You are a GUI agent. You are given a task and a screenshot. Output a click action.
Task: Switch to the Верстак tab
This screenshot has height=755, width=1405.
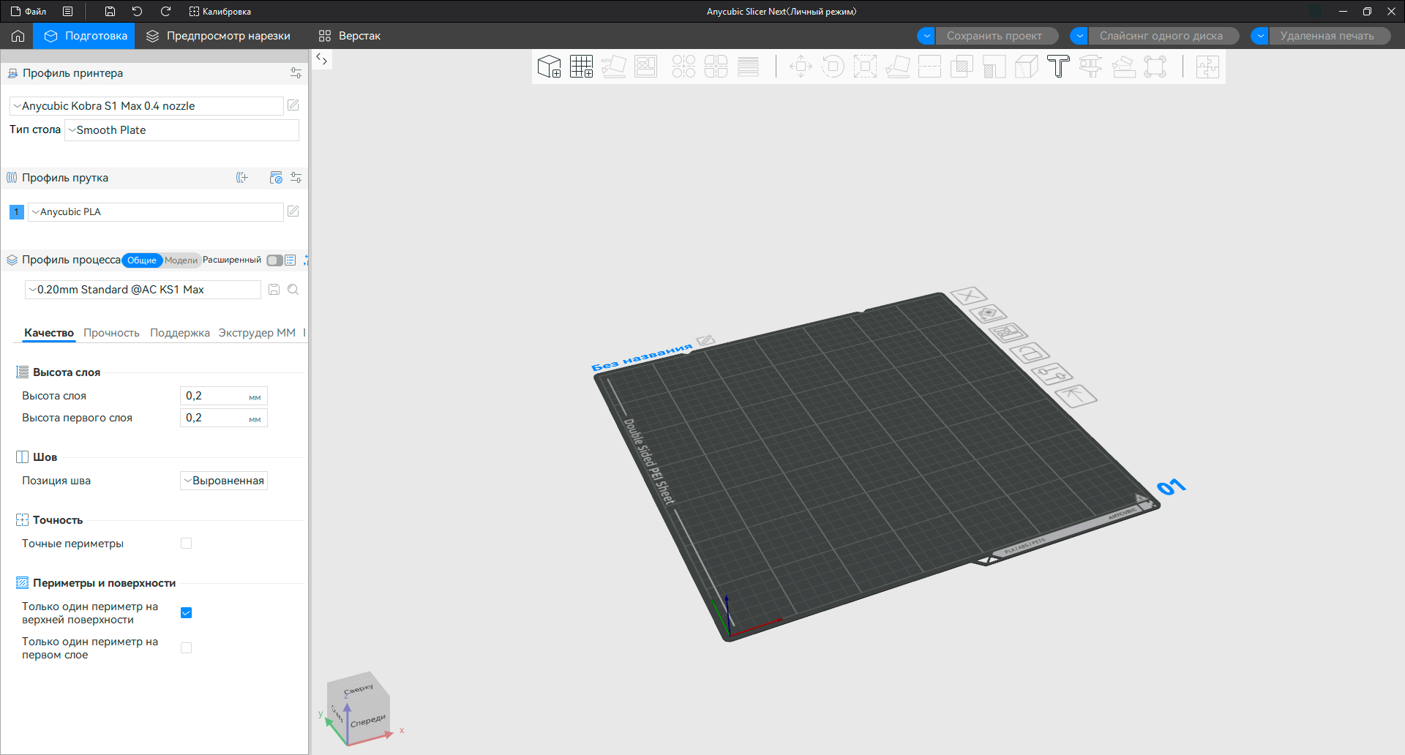coord(350,36)
